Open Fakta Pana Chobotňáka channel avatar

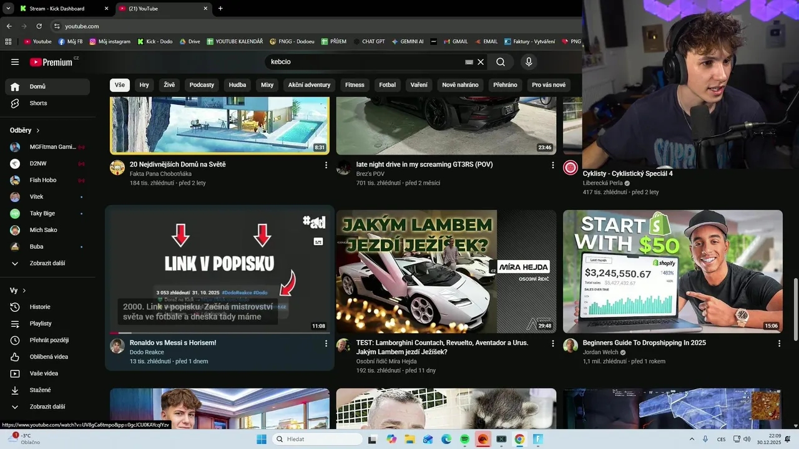click(x=117, y=167)
